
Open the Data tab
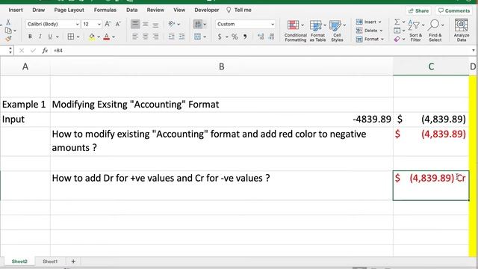tap(131, 10)
